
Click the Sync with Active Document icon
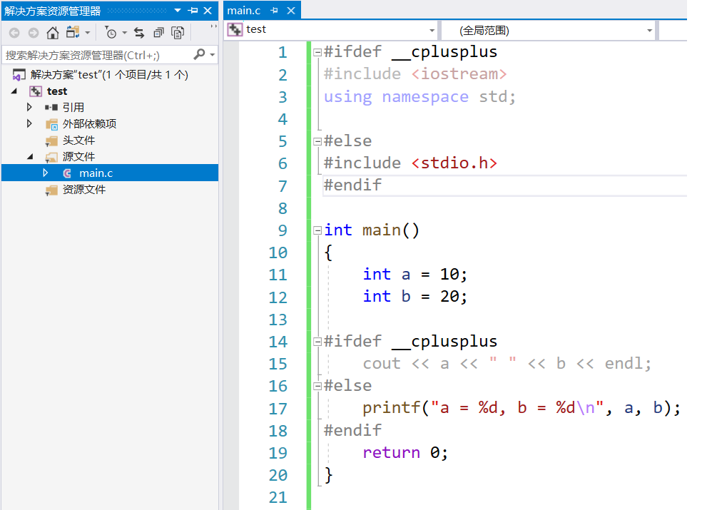(x=139, y=32)
